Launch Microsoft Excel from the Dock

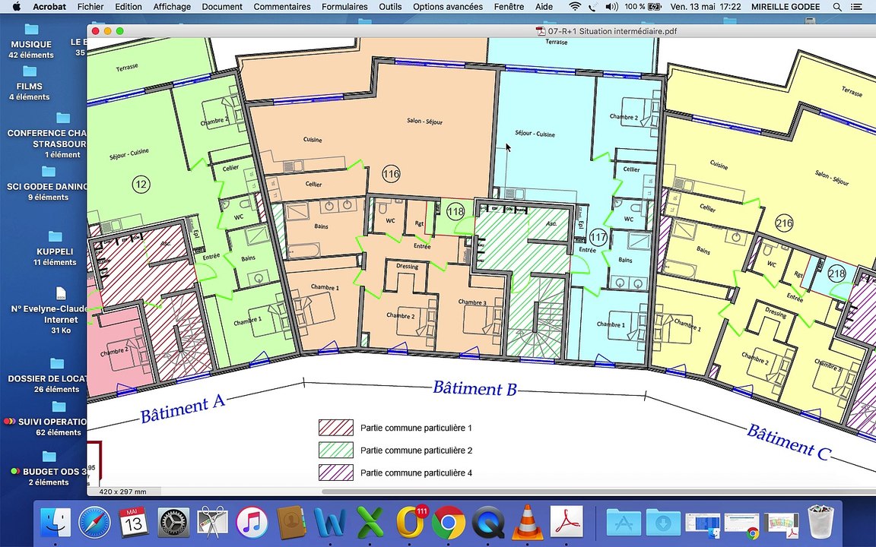click(370, 523)
